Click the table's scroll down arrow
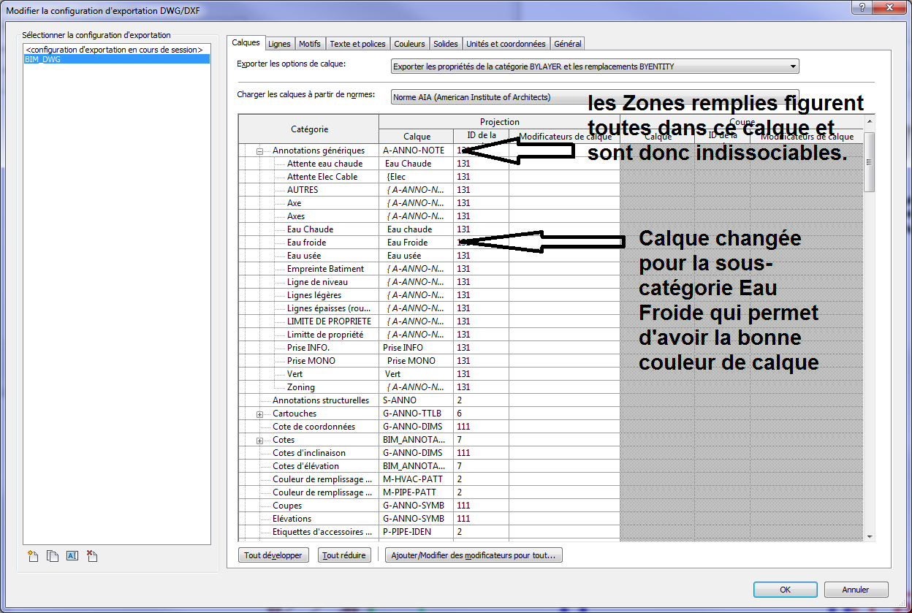 point(869,536)
